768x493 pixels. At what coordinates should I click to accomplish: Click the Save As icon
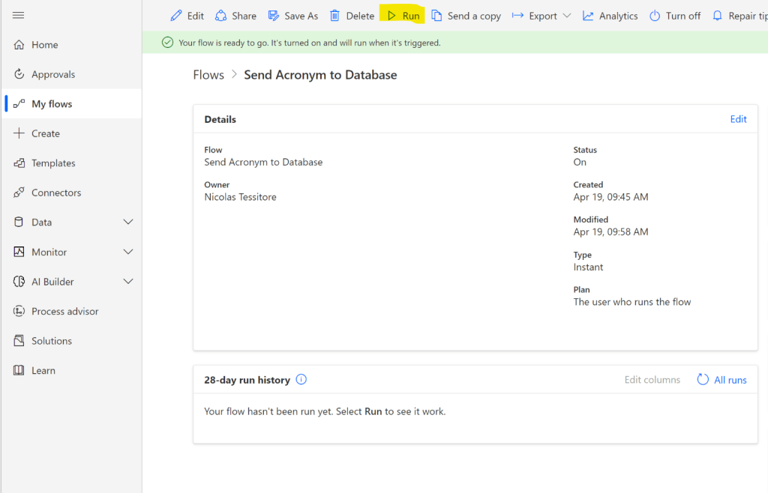274,16
